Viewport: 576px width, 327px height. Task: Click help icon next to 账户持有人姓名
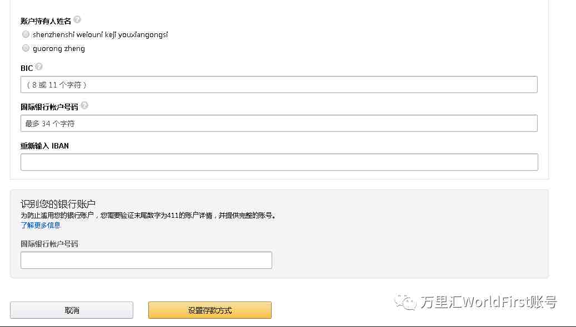point(77,19)
